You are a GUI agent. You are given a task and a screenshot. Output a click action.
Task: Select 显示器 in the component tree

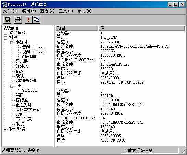pos(22,62)
